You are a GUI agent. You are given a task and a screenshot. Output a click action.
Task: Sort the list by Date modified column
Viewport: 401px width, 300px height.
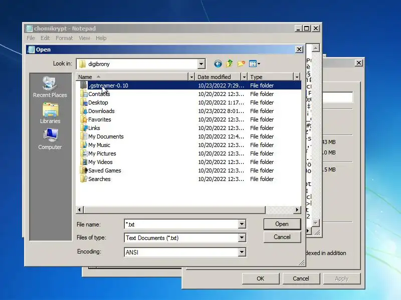[x=218, y=77]
